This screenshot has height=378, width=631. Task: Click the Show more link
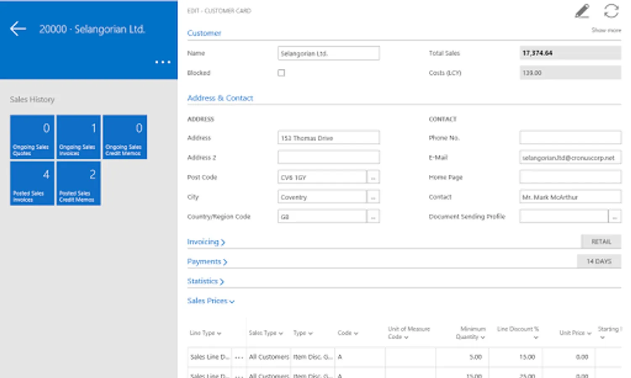pos(606,30)
